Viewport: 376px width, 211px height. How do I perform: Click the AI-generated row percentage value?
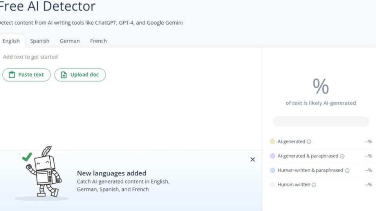point(368,141)
